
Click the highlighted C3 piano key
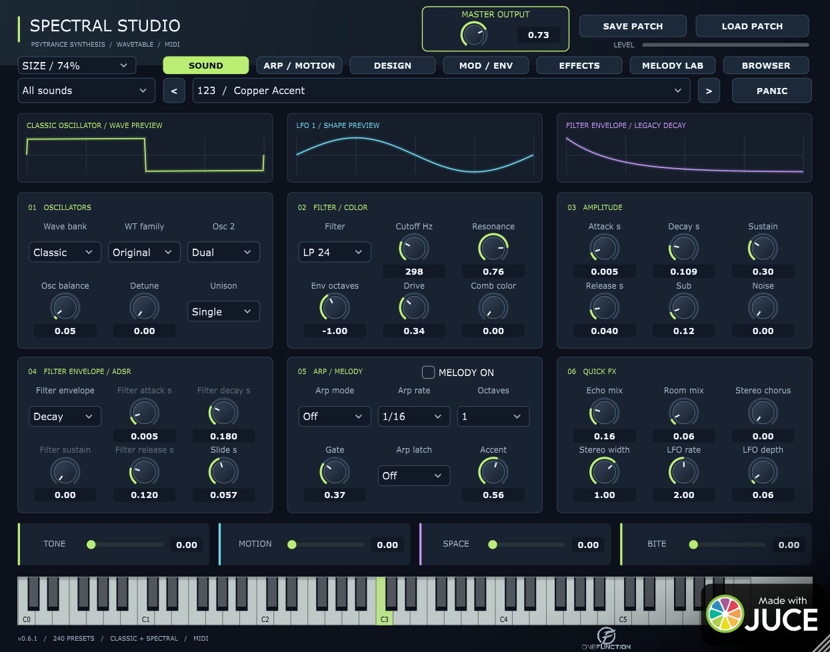385,601
